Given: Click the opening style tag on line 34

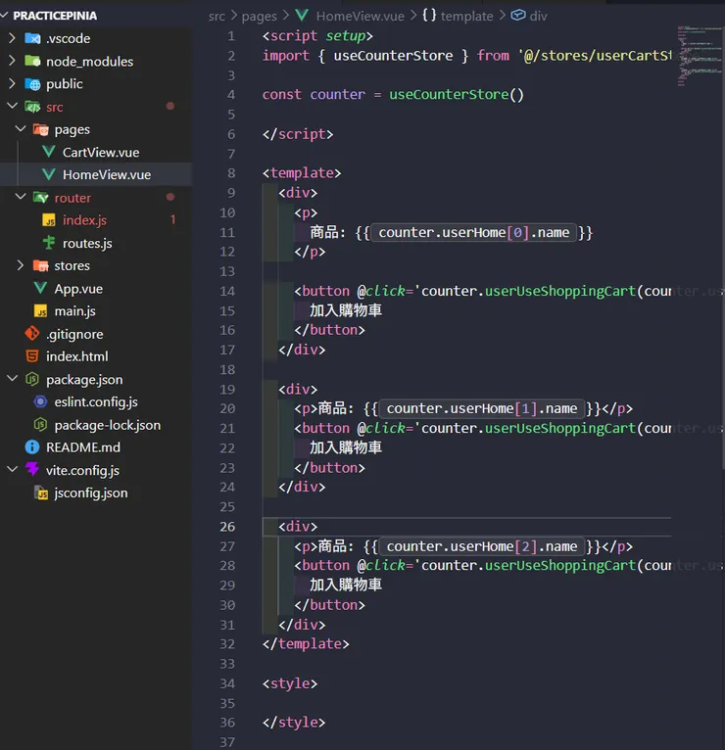Looking at the screenshot, I should (x=290, y=683).
